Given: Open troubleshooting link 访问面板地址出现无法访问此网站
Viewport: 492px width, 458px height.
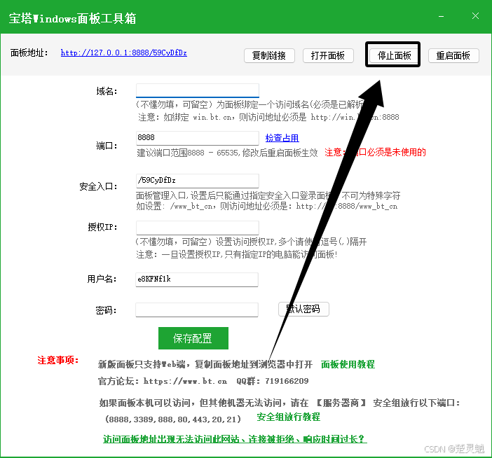Looking at the screenshot, I should click(x=235, y=439).
